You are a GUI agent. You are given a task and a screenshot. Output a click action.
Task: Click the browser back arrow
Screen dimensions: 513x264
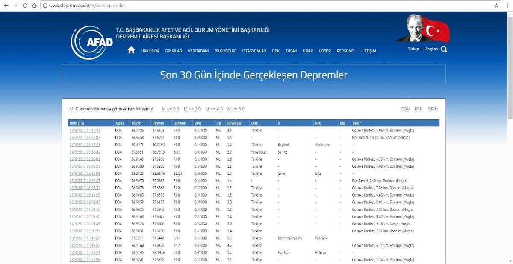coord(6,6)
